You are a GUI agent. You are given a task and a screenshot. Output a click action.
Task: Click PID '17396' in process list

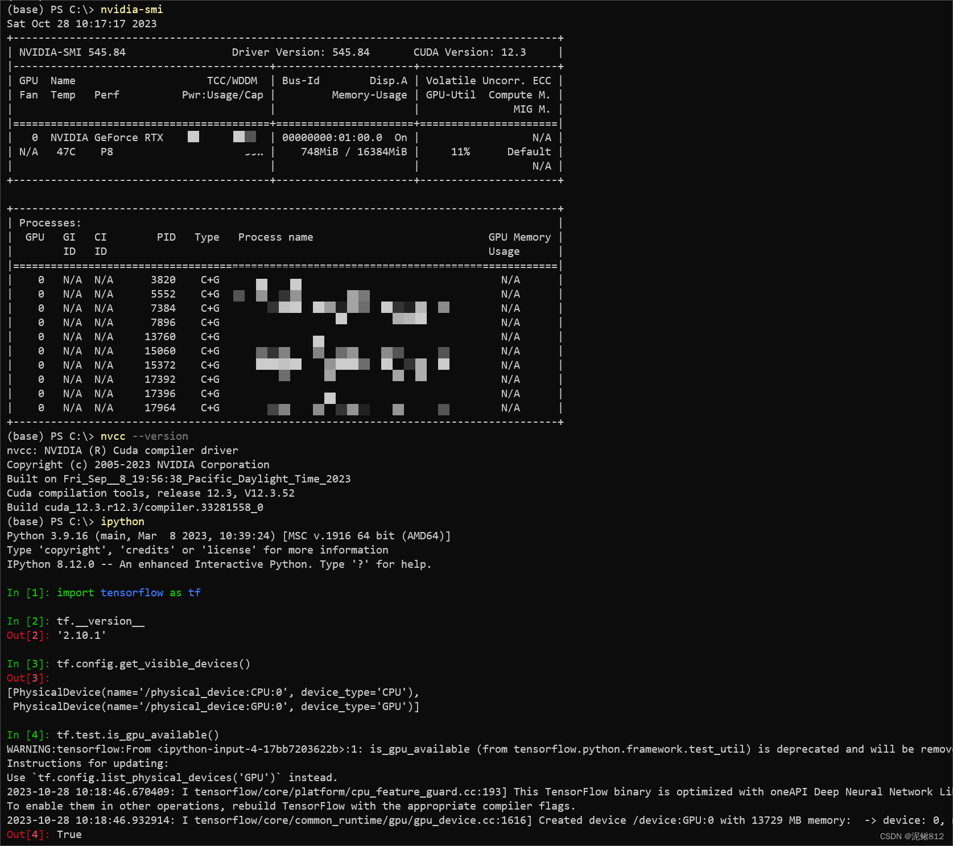[x=160, y=394]
